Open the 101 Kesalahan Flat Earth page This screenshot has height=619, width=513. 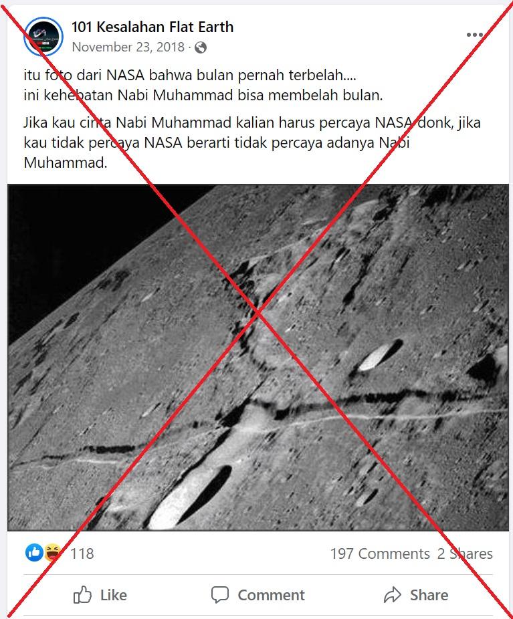pos(152,27)
